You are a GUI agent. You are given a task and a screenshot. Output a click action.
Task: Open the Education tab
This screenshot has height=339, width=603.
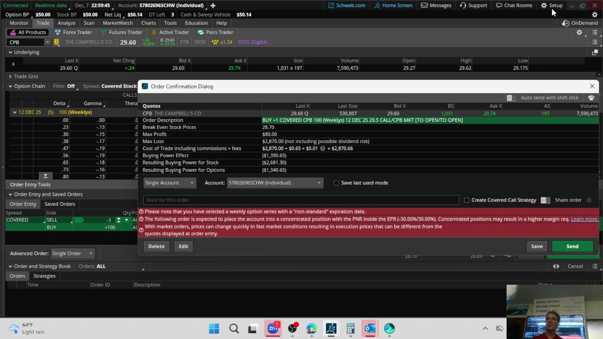196,23
